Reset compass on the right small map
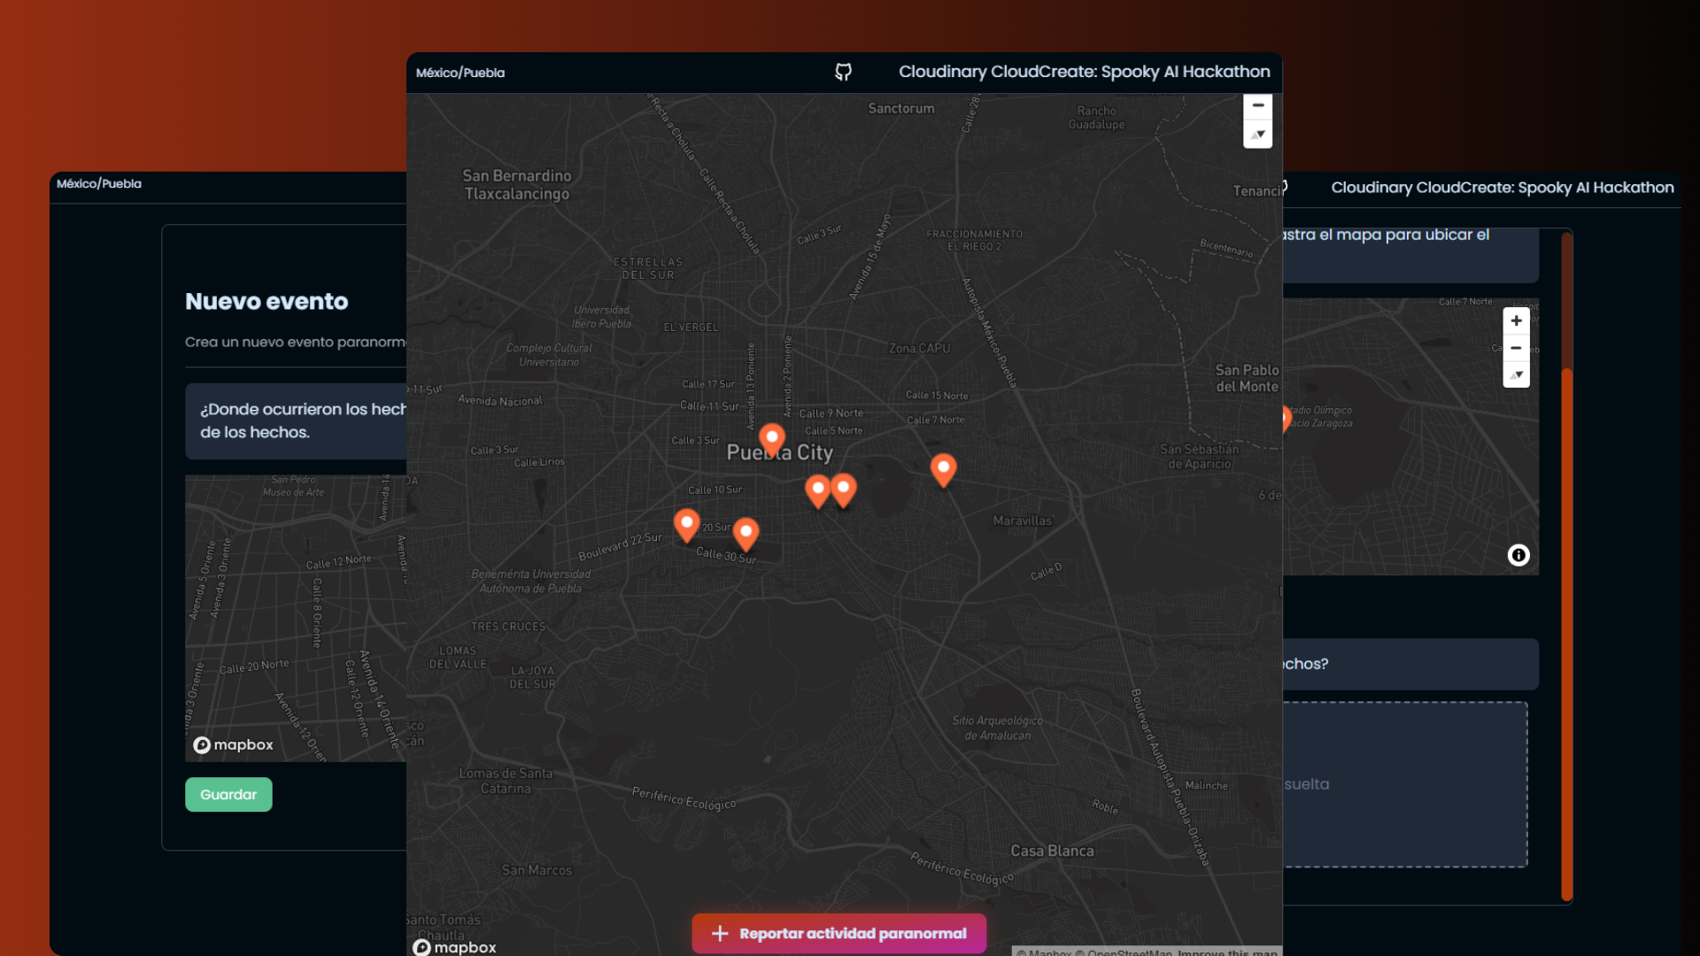1700x956 pixels. (1516, 375)
